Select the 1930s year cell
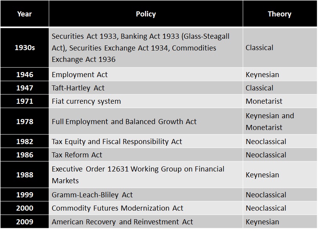The height and width of the screenshot is (231, 320). pyautogui.click(x=24, y=47)
